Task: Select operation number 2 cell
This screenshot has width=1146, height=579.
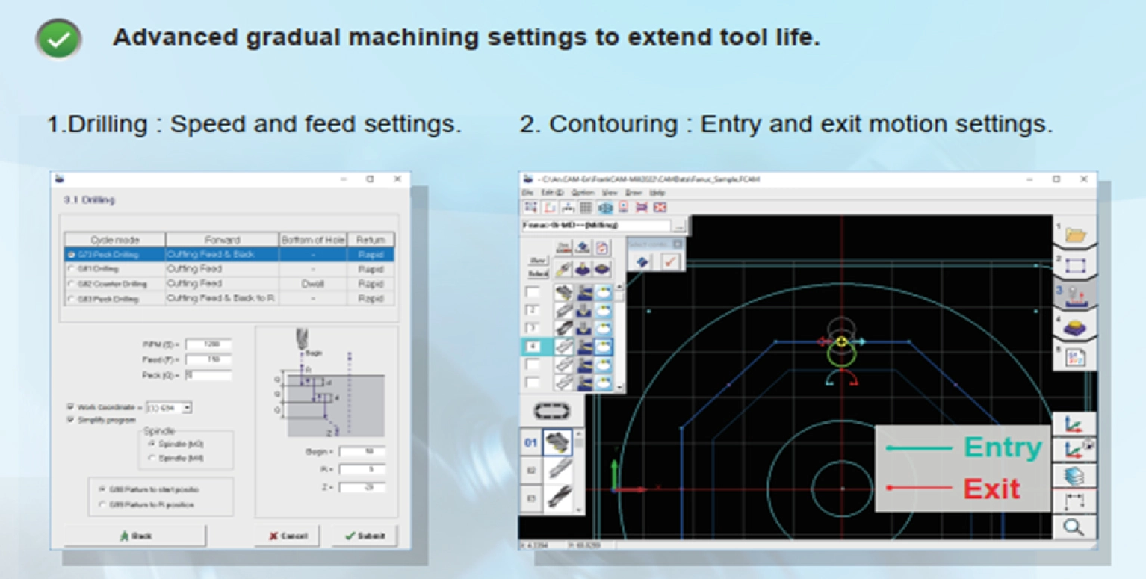Action: point(533,310)
